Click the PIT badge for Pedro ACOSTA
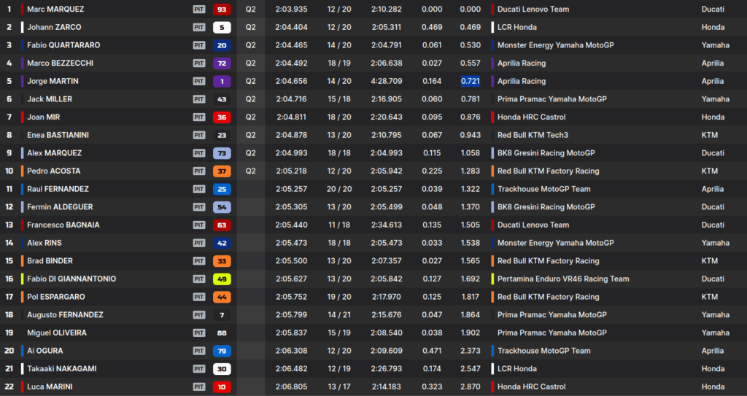Image resolution: width=747 pixels, height=396 pixels. click(198, 171)
